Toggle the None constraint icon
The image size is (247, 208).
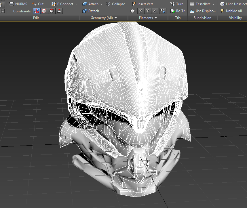point(37,11)
